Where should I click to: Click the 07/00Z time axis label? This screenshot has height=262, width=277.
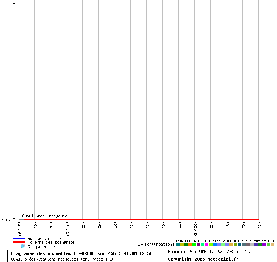(x=68, y=228)
